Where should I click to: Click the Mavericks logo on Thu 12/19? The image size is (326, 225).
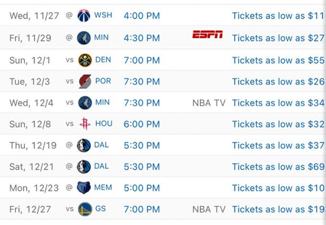(x=84, y=145)
